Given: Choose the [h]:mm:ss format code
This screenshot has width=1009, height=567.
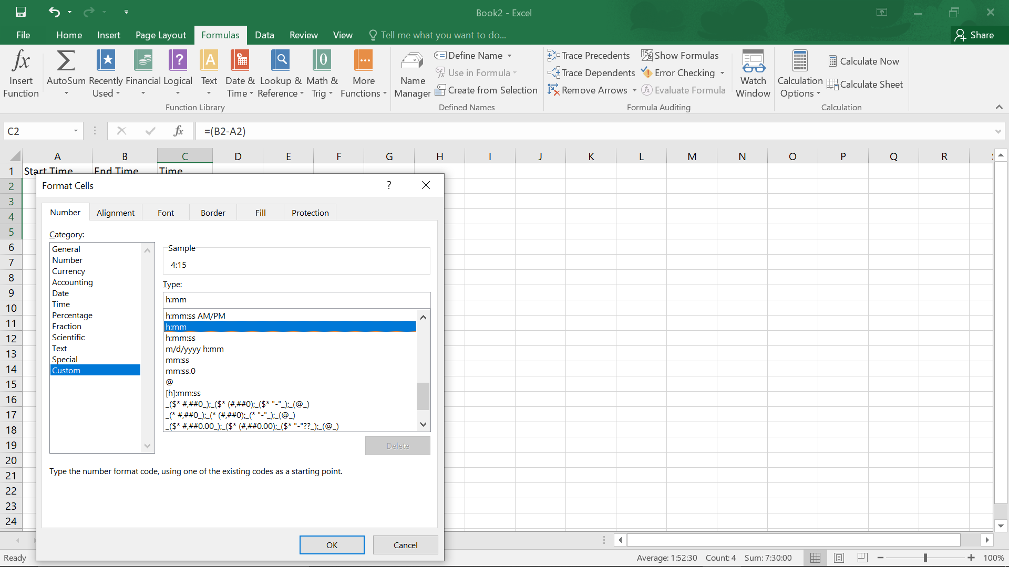Looking at the screenshot, I should point(290,393).
